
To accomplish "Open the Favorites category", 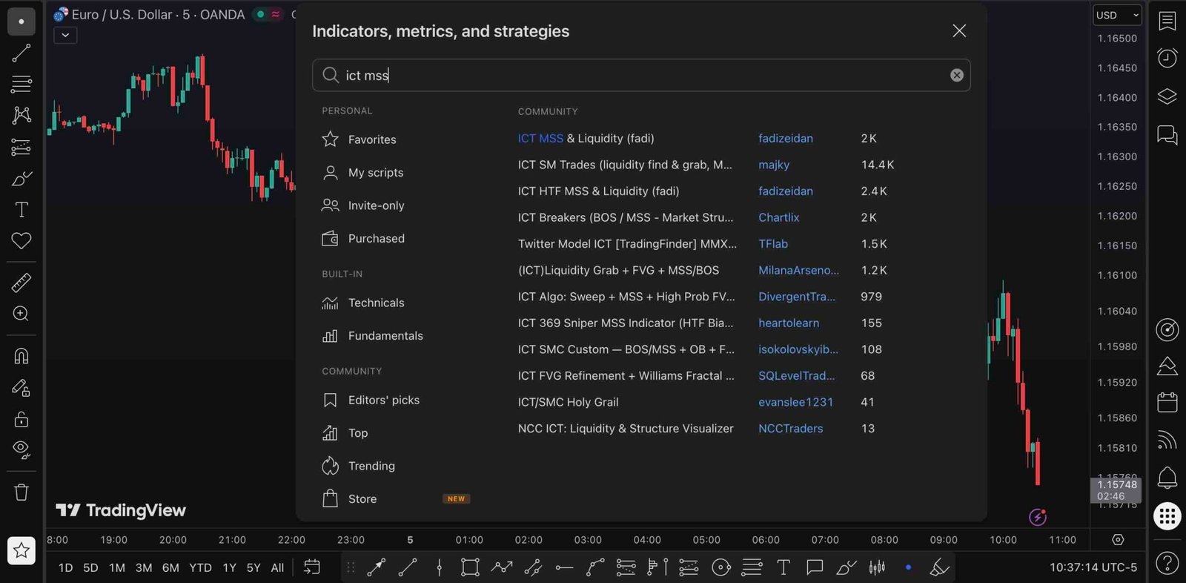I will coord(360,139).
